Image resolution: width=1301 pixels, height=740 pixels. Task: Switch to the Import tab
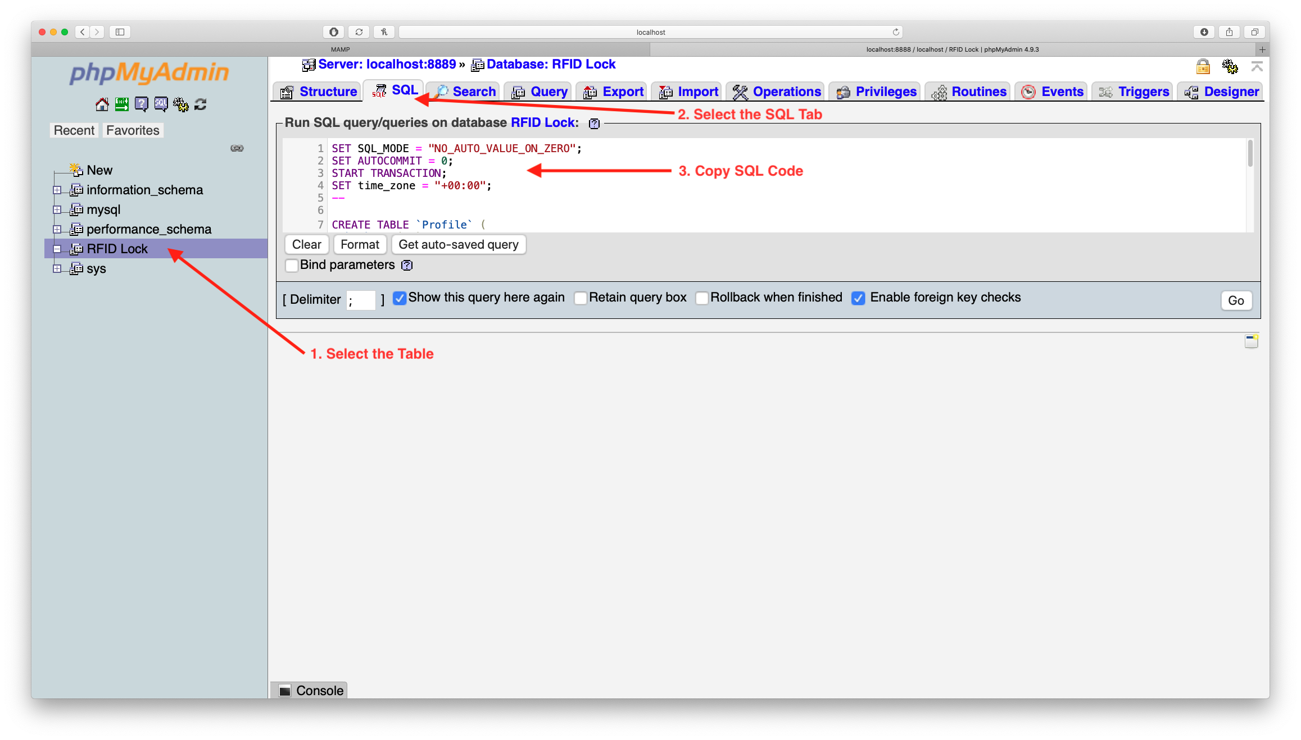[x=688, y=92]
